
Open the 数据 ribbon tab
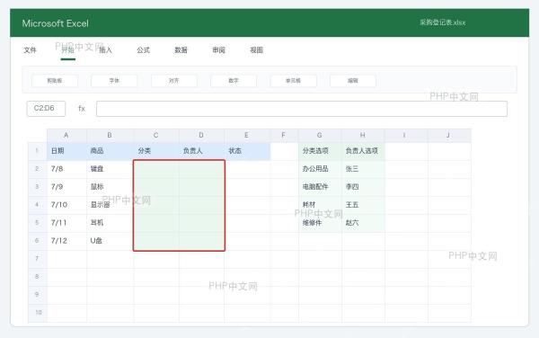point(181,50)
